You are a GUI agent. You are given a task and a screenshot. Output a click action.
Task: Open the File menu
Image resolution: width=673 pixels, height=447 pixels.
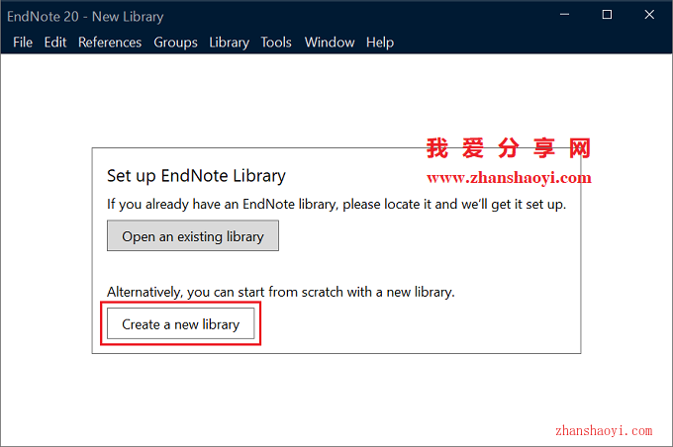tap(23, 43)
